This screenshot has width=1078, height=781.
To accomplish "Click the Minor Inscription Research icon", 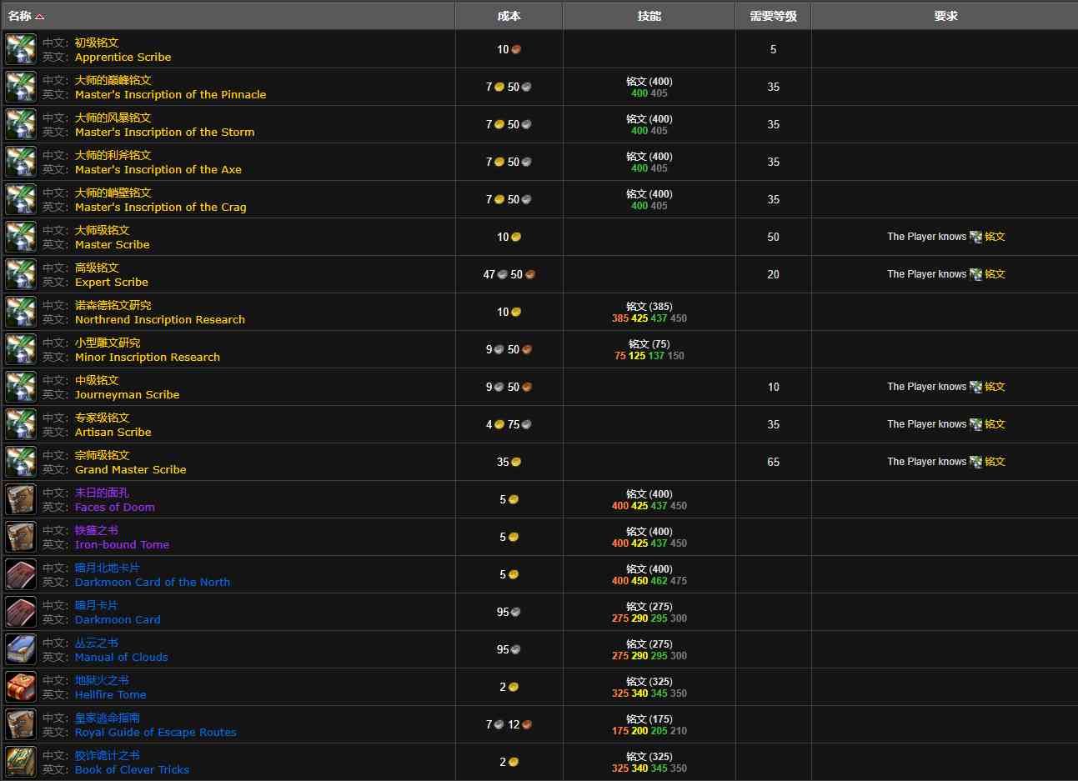I will pyautogui.click(x=21, y=349).
